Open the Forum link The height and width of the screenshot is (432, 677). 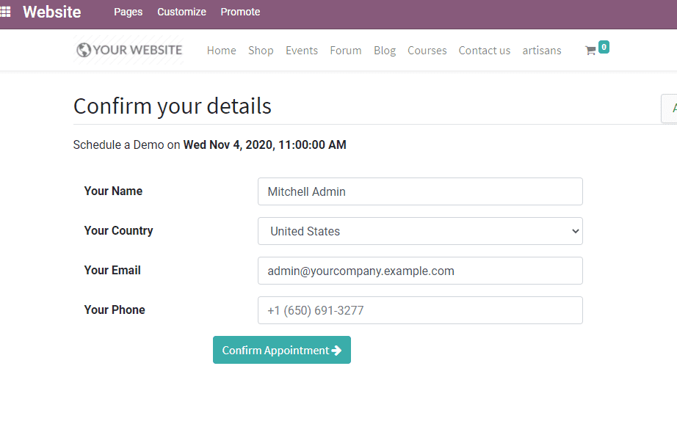[346, 51]
